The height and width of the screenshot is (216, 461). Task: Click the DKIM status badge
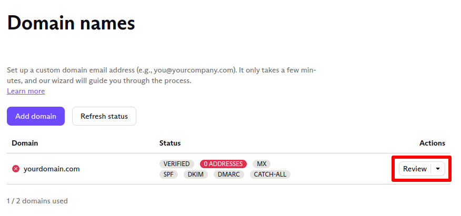196,174
